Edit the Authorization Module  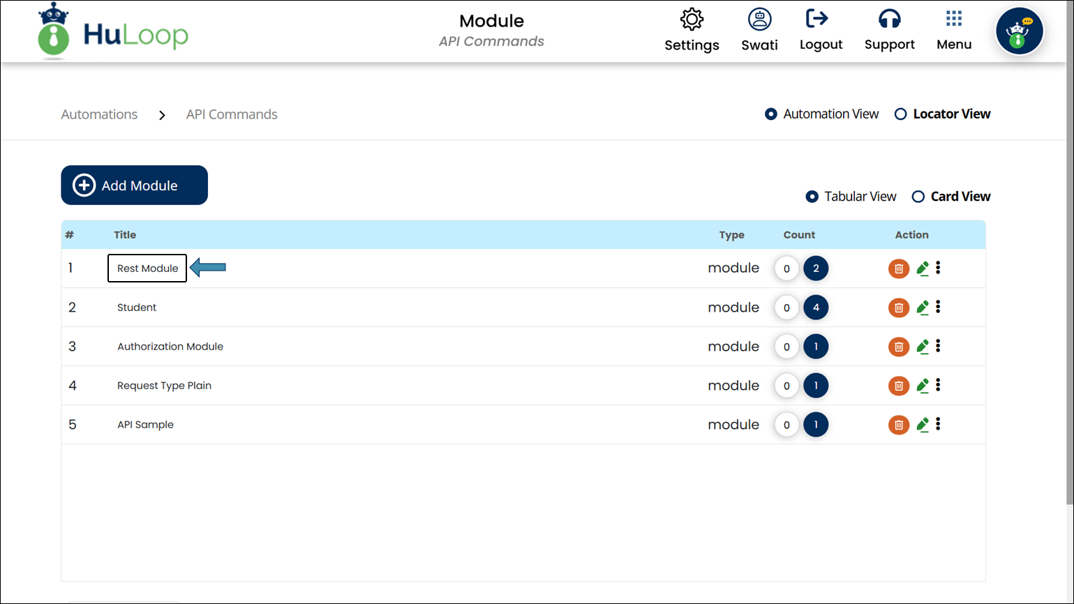(923, 347)
